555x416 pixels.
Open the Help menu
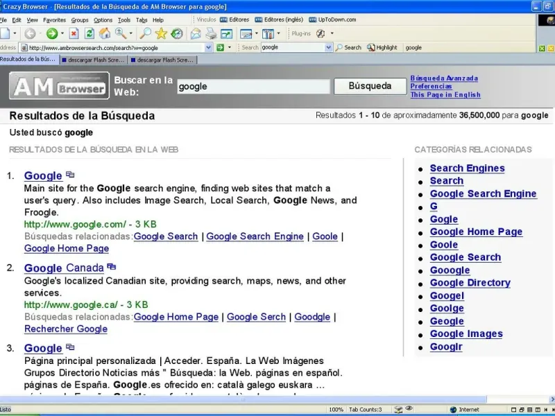coord(158,20)
